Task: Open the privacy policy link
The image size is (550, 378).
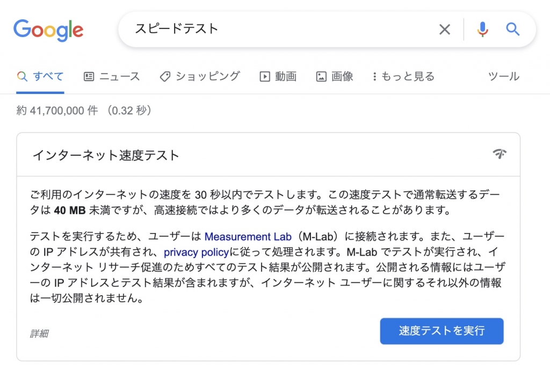Action: (x=196, y=251)
